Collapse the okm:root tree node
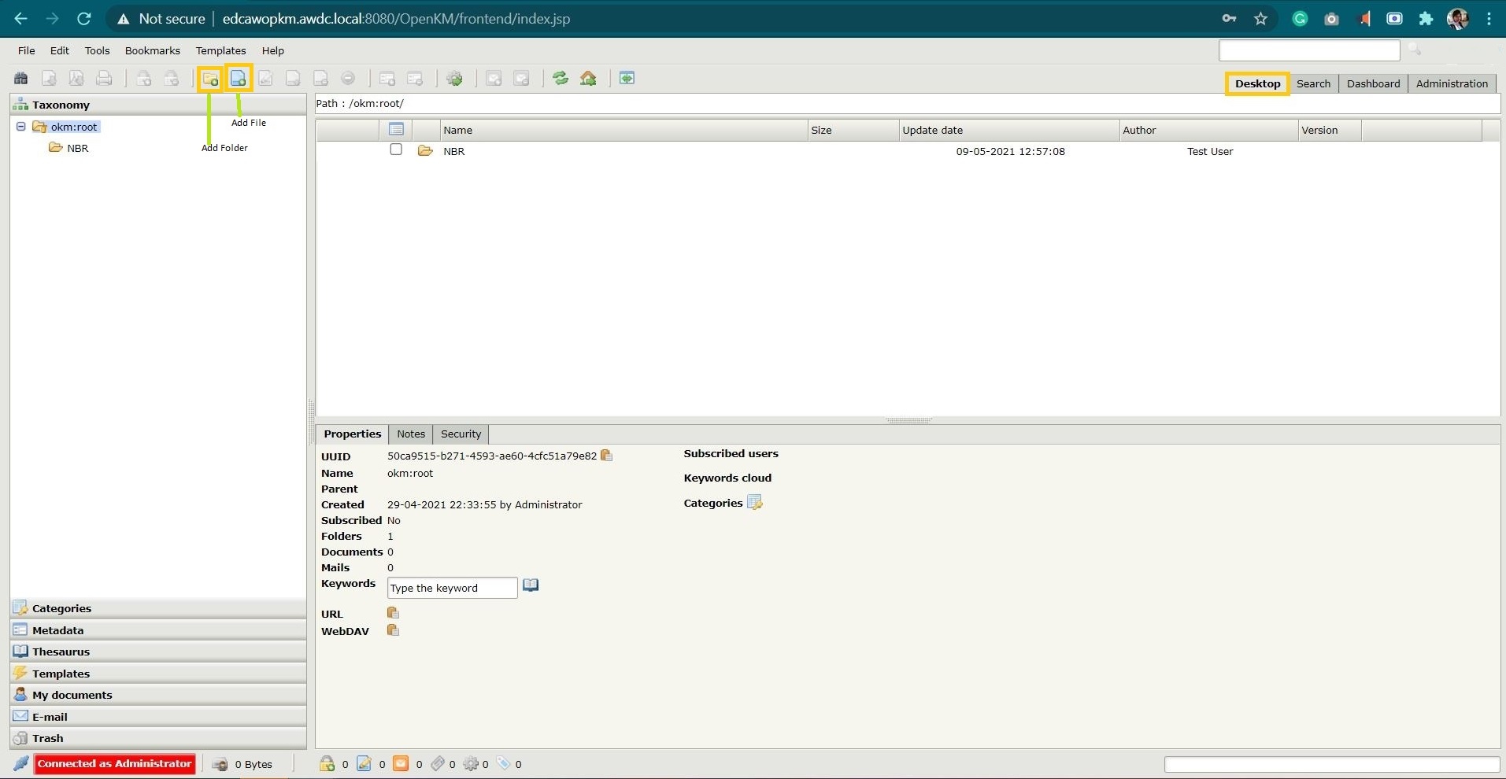This screenshot has width=1506, height=779. (21, 127)
